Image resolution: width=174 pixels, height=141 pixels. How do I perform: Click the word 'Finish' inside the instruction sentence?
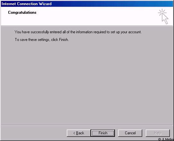(x=64, y=40)
